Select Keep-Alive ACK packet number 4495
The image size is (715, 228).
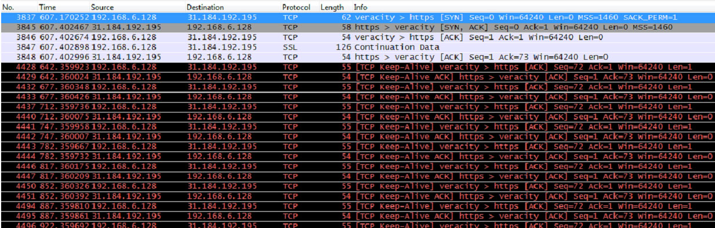pos(357,215)
